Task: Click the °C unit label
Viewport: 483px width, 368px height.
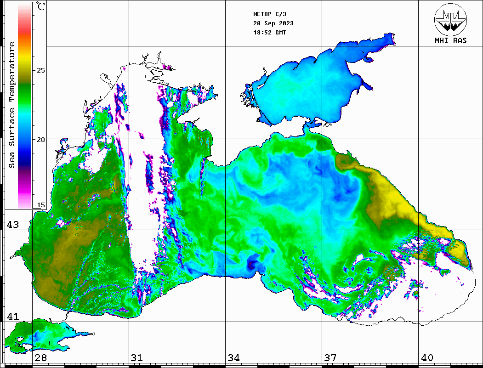Action: (41, 7)
